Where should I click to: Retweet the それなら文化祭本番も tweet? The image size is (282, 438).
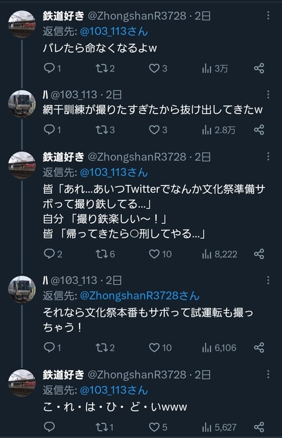click(105, 348)
